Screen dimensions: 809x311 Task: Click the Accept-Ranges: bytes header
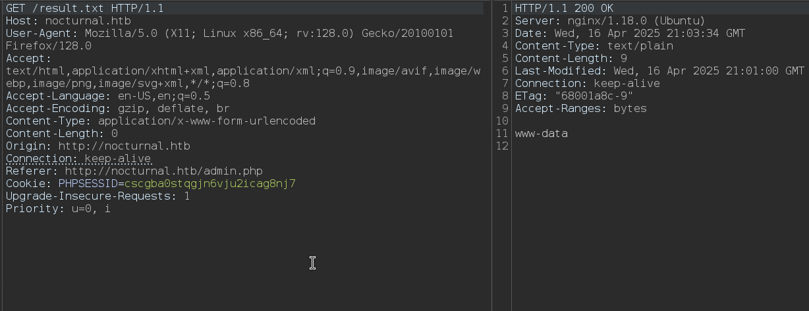coord(580,109)
